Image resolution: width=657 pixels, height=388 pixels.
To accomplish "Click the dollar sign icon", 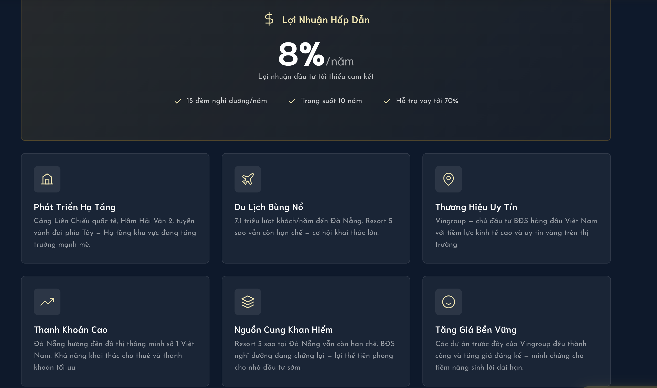I will click(269, 19).
